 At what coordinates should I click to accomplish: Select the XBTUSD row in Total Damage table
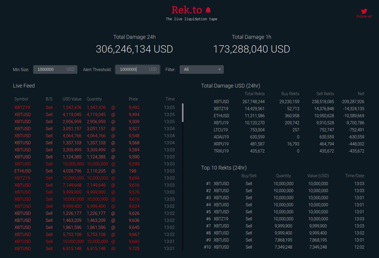click(x=221, y=102)
